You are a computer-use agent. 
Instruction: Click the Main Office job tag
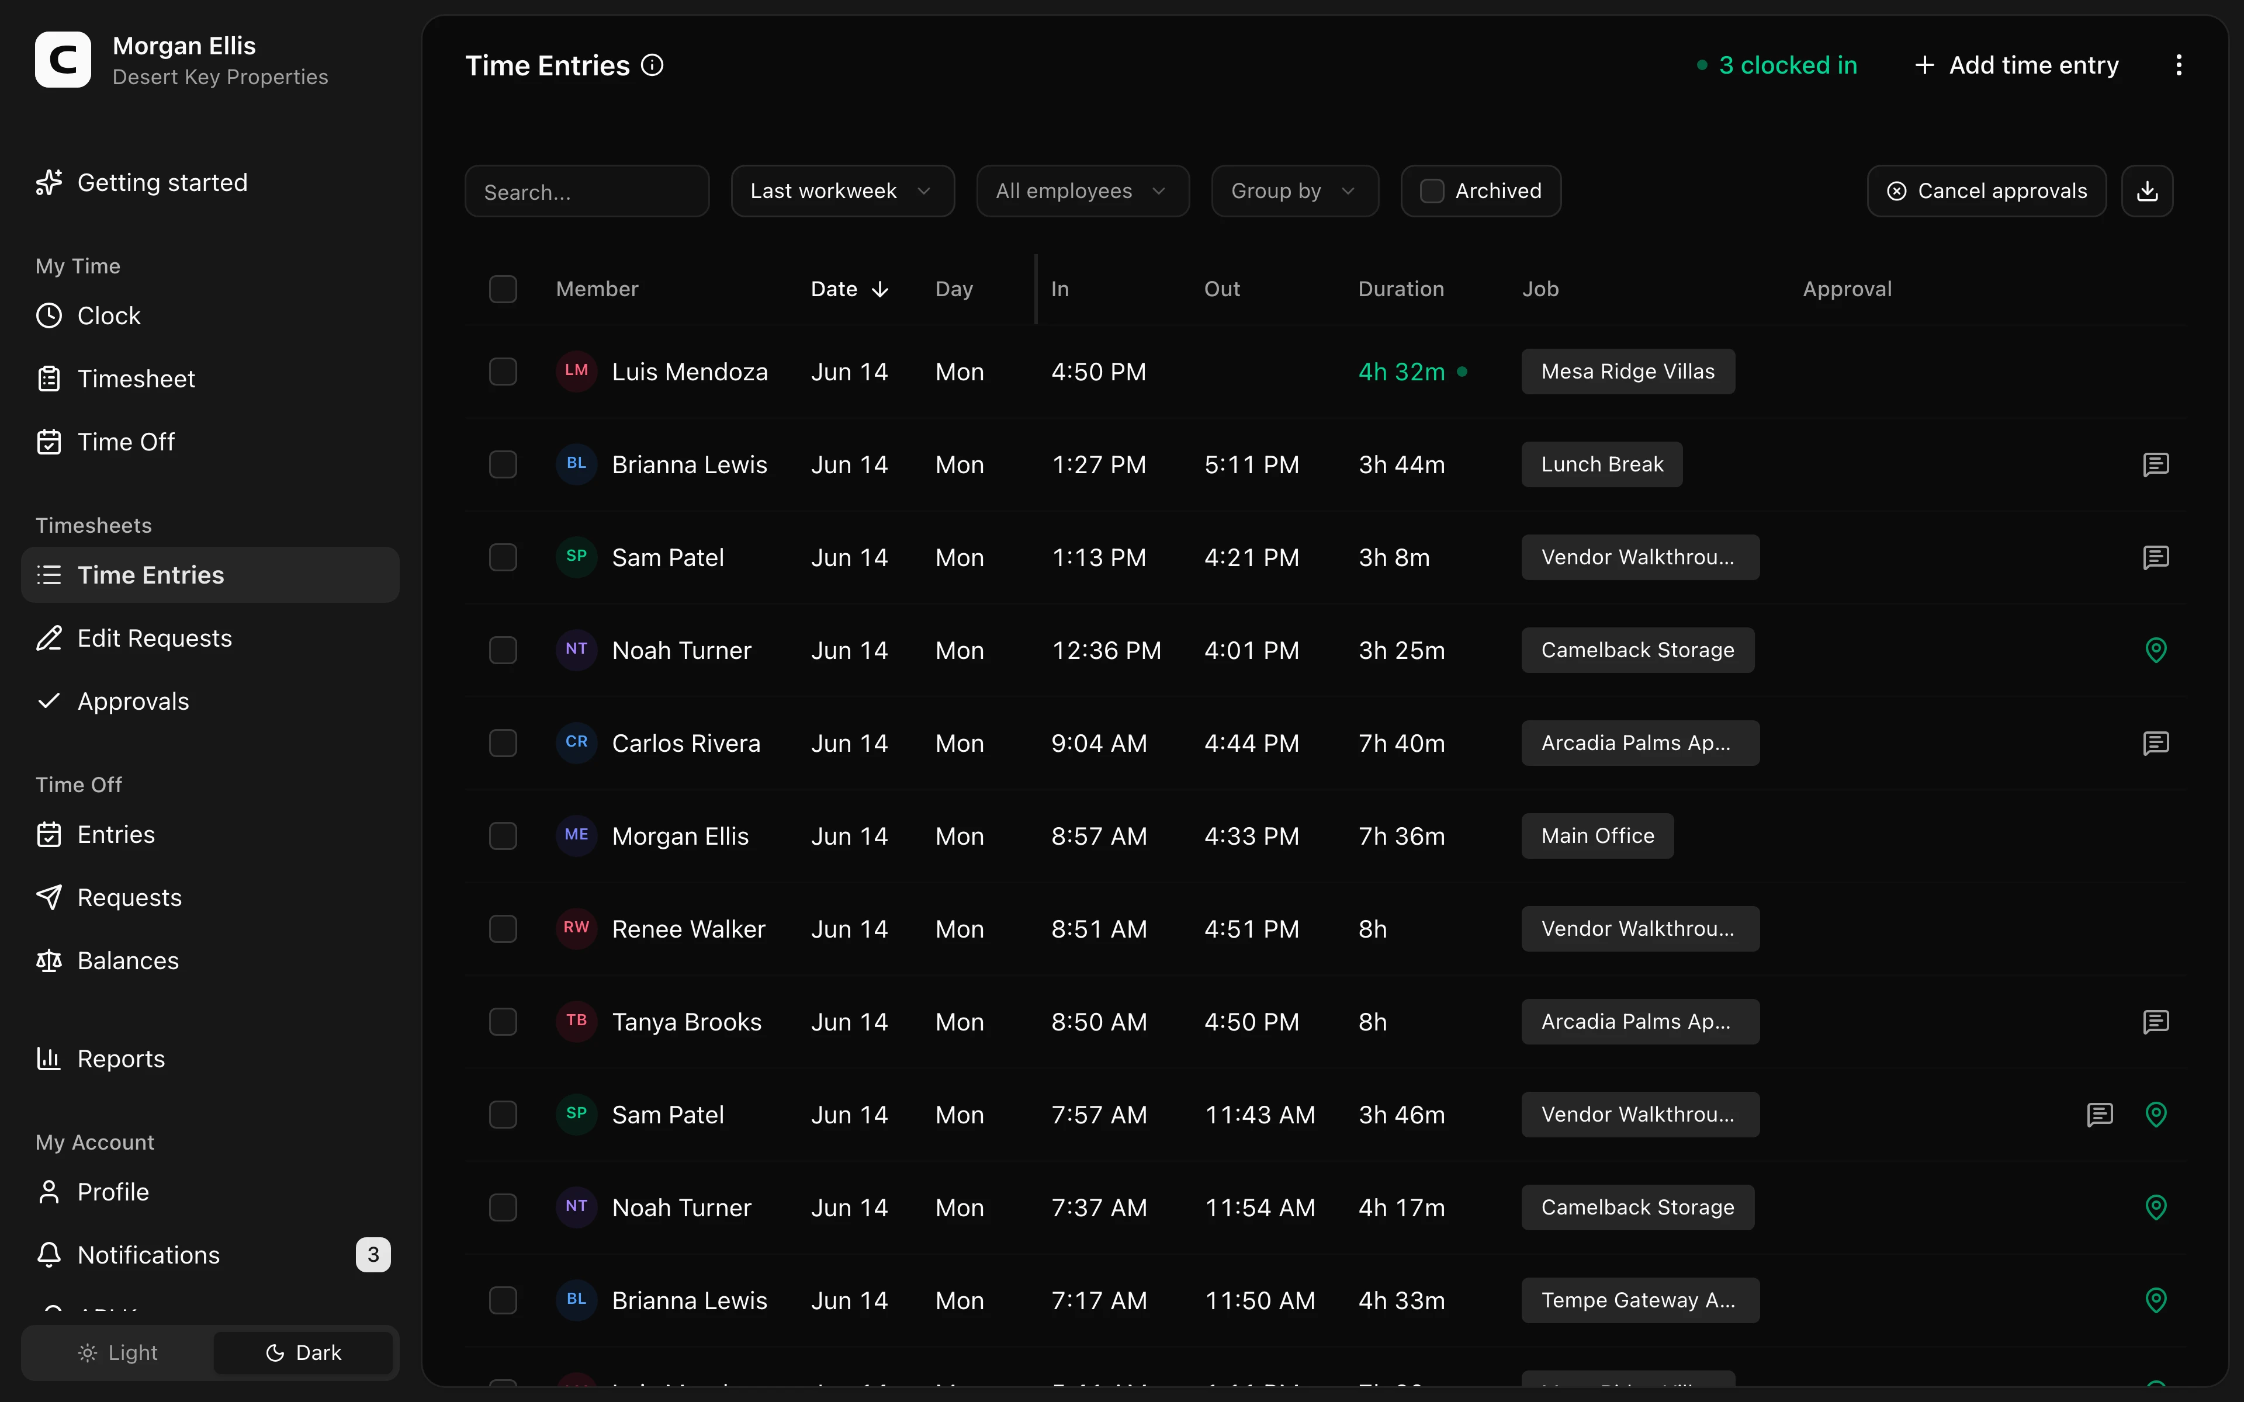tap(1597, 835)
